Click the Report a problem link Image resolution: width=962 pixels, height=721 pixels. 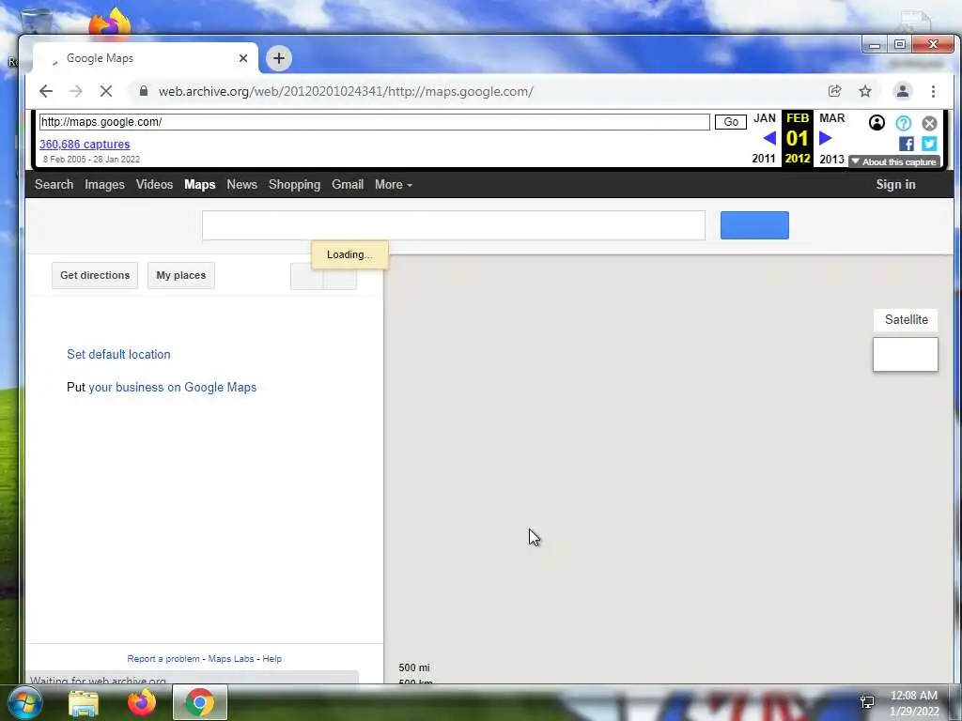coord(163,658)
